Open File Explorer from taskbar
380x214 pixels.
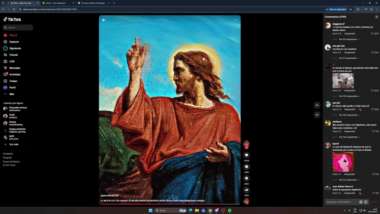point(197,210)
